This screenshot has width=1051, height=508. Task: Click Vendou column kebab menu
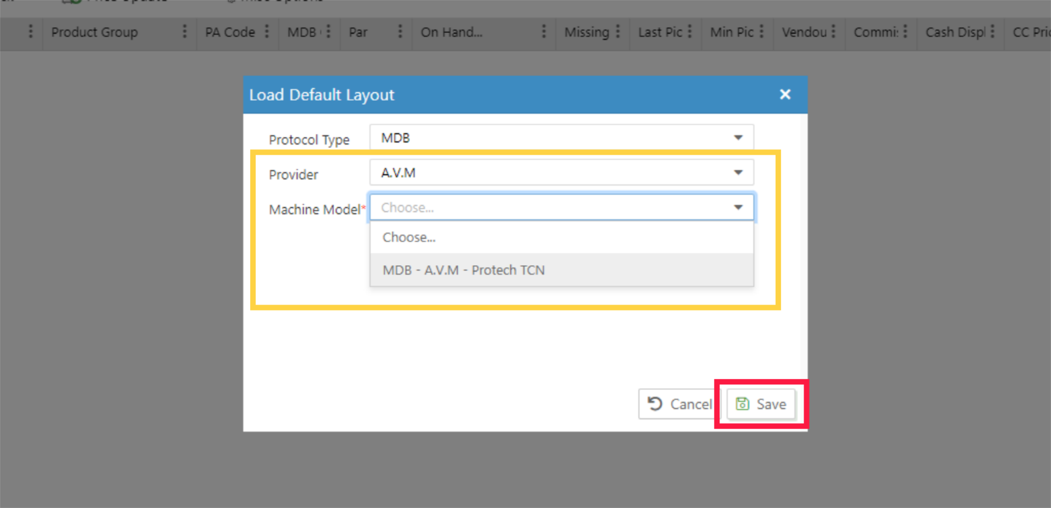tap(833, 32)
